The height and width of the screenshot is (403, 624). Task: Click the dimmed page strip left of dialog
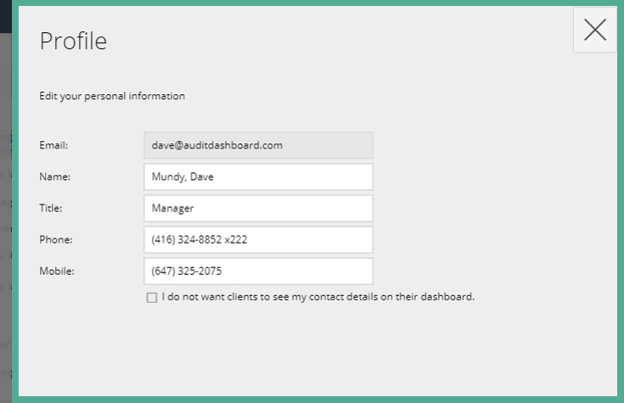[9, 212]
